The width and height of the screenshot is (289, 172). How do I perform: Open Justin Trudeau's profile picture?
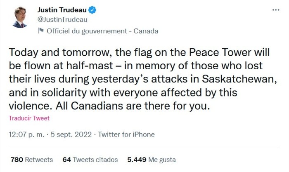point(19,17)
